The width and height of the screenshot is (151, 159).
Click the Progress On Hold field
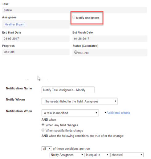(36, 52)
